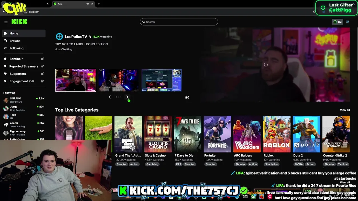358x201 pixels.
Task: Click the green KICK logo
Action: (x=19, y=22)
